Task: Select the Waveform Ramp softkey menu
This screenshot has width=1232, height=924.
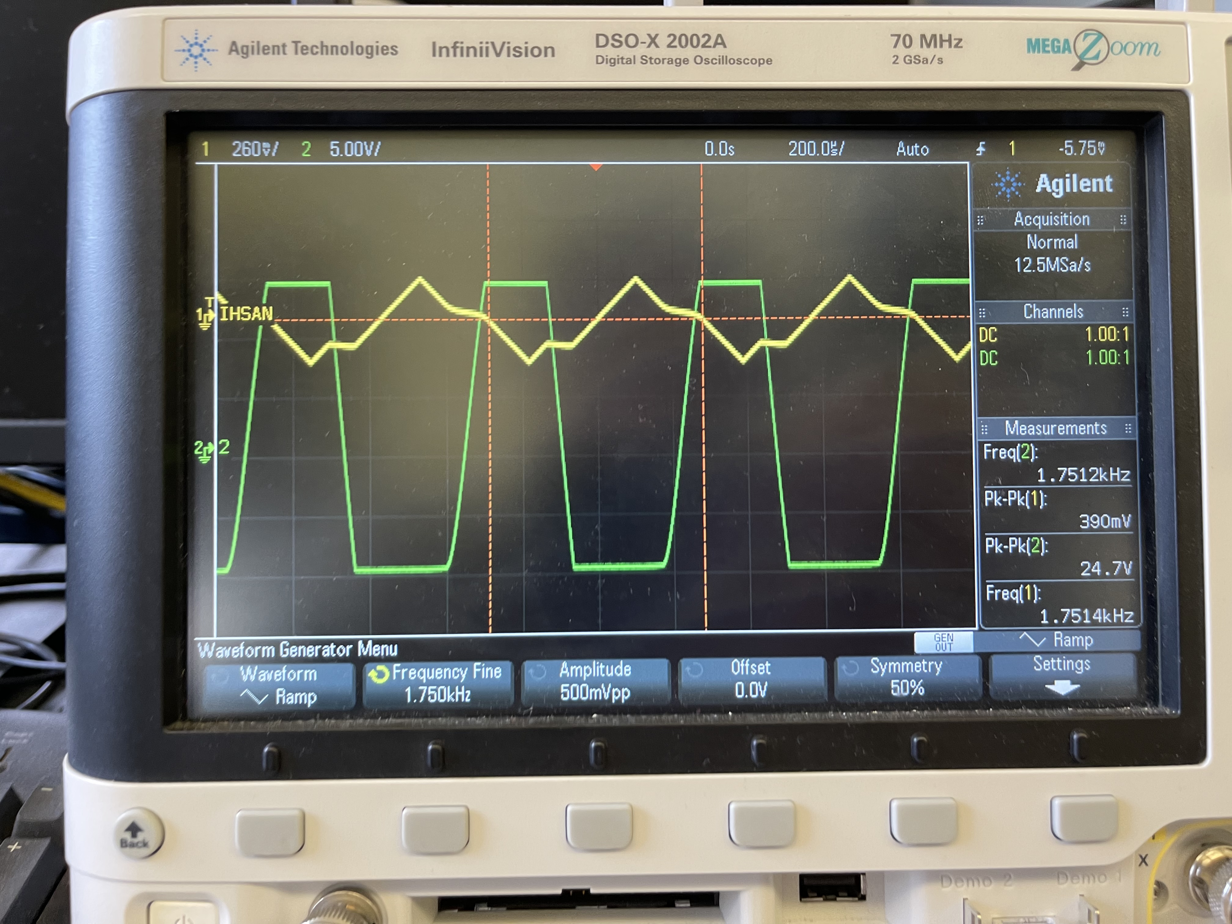Action: [x=280, y=686]
